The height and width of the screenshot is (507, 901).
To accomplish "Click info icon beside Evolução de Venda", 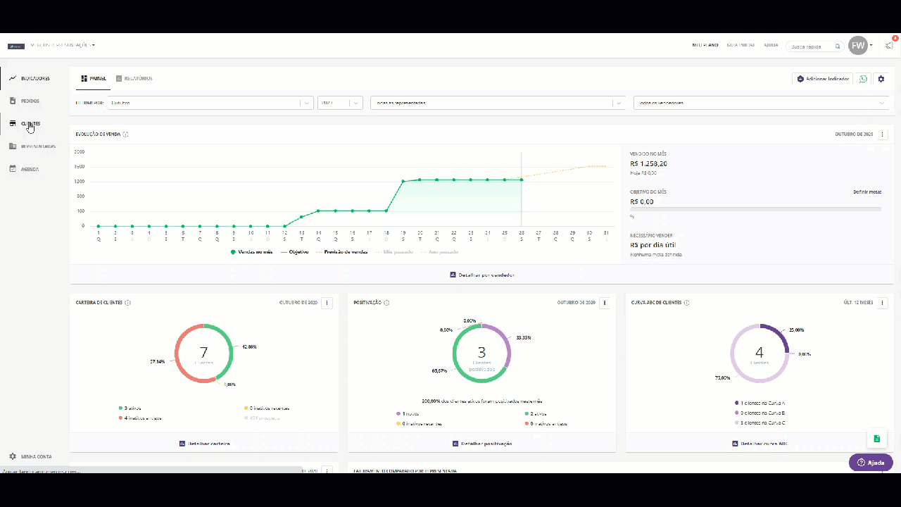I will (126, 134).
